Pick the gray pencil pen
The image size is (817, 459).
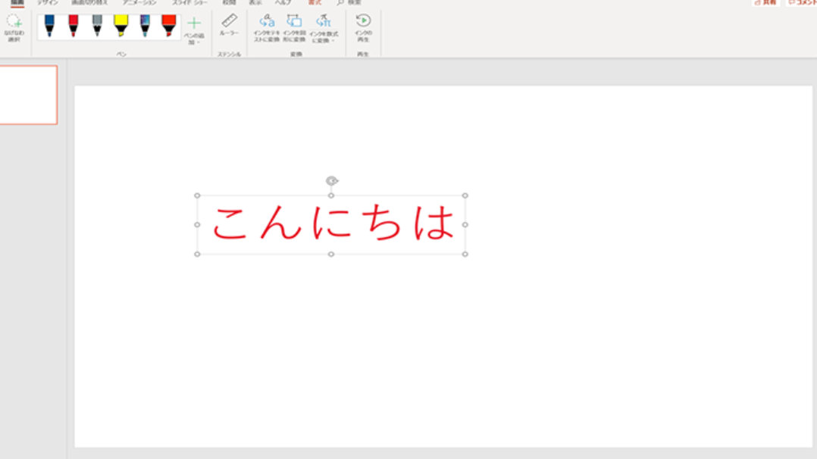(x=98, y=26)
